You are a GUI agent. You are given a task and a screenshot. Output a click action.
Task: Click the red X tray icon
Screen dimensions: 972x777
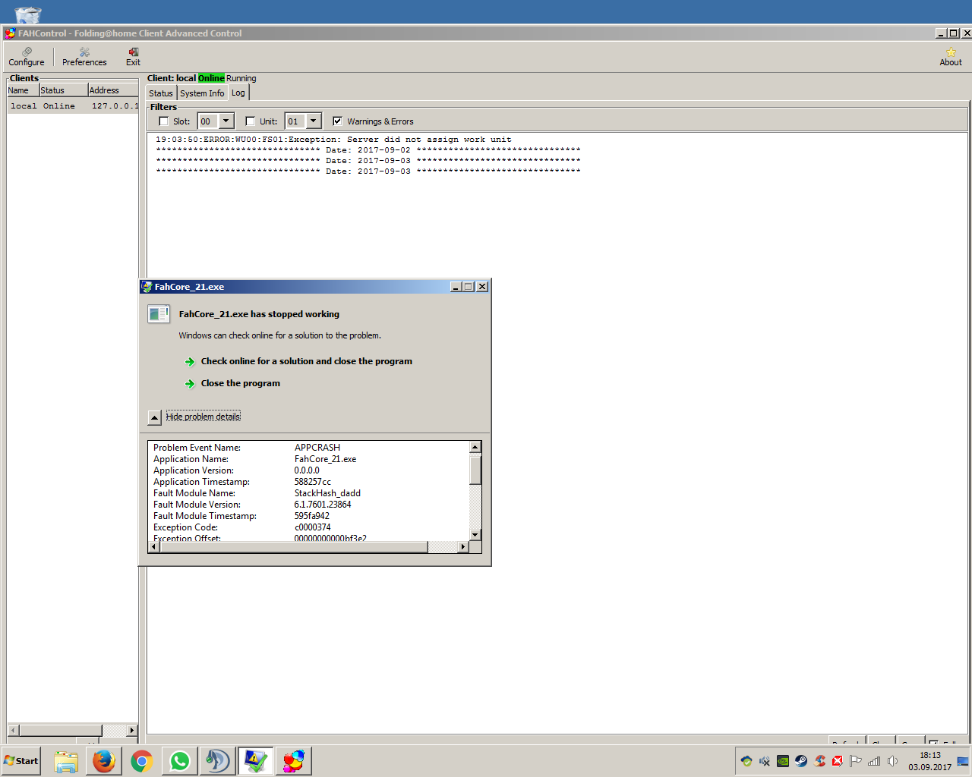[838, 761]
